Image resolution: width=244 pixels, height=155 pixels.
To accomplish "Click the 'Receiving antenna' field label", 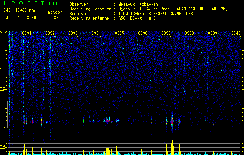I will point(89,18).
